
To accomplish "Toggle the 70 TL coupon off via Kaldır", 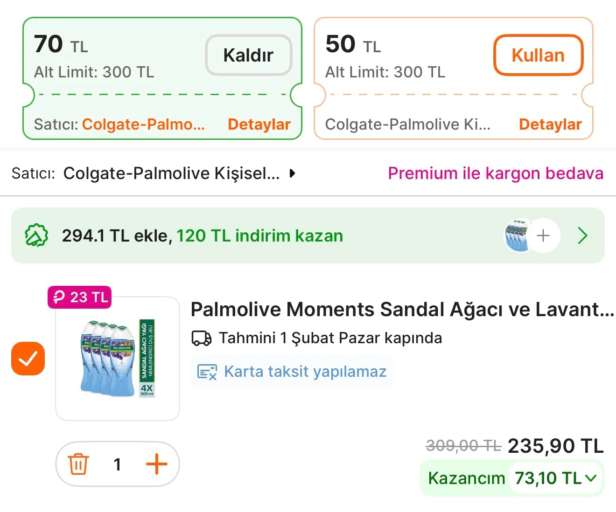I will tap(248, 55).
